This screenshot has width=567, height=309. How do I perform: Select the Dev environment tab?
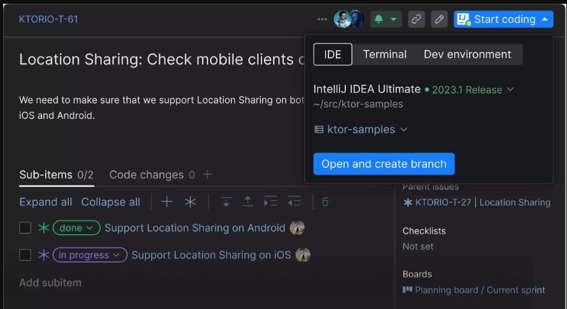tap(467, 54)
